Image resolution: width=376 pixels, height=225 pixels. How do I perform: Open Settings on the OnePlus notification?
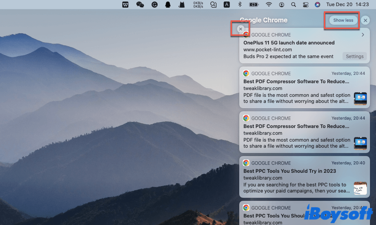pyautogui.click(x=354, y=56)
